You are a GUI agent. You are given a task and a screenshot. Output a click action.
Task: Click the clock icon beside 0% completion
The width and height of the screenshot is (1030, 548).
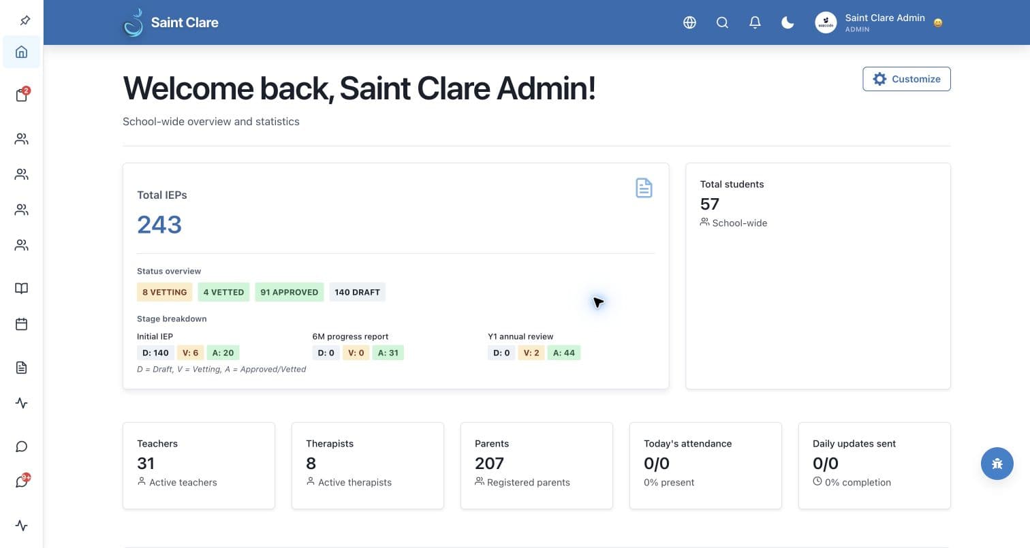click(817, 481)
